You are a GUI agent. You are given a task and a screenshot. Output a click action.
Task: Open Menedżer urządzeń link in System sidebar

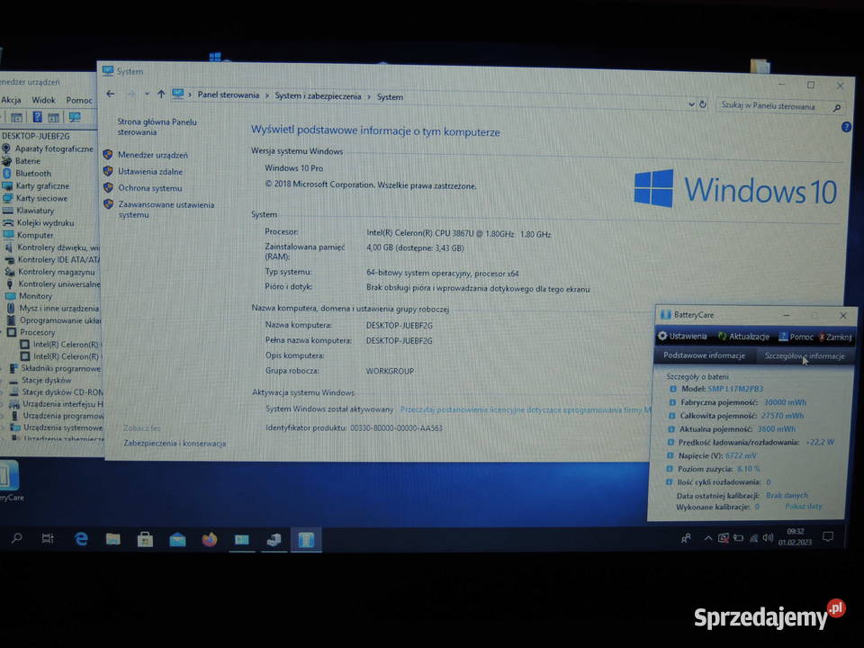click(x=153, y=155)
